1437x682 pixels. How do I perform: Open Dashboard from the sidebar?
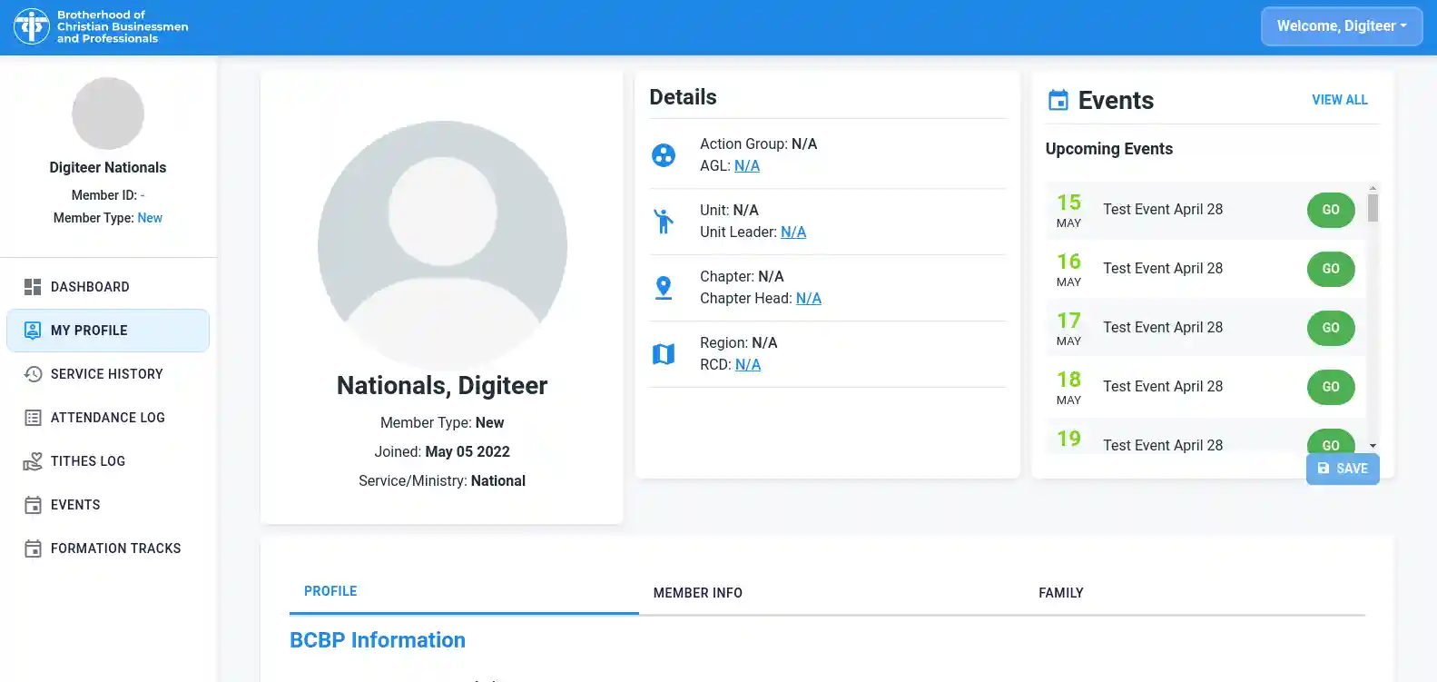pyautogui.click(x=108, y=287)
